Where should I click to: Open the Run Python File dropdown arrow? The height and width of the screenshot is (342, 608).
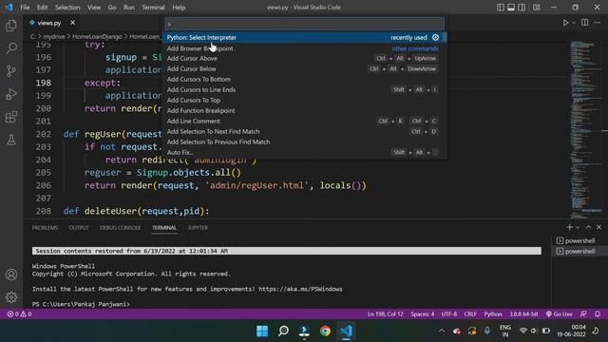(x=574, y=23)
